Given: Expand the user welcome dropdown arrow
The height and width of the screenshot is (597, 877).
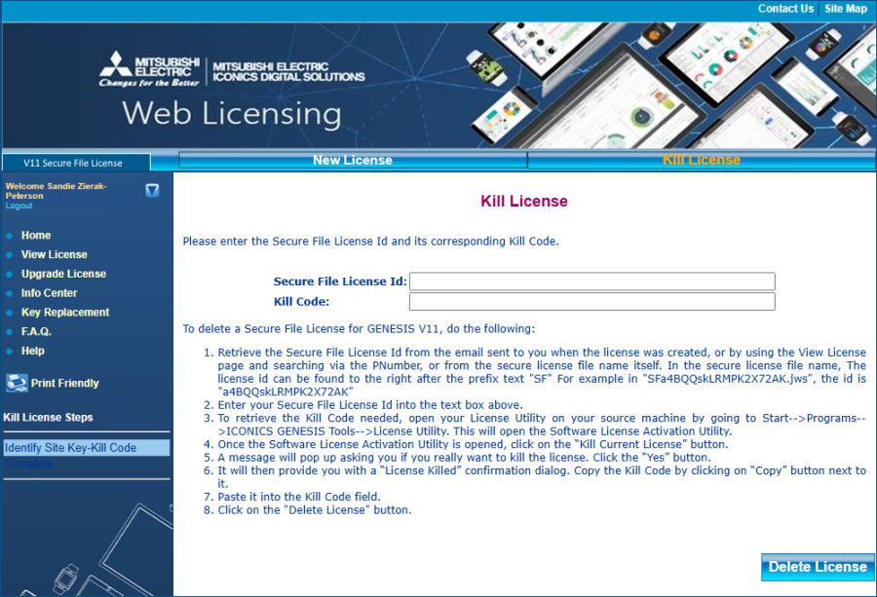Looking at the screenshot, I should point(152,191).
